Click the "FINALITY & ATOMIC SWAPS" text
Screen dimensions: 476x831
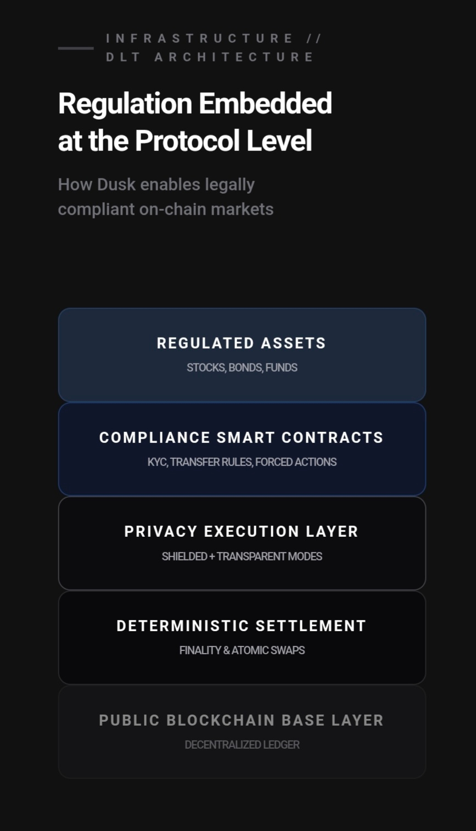tap(242, 650)
